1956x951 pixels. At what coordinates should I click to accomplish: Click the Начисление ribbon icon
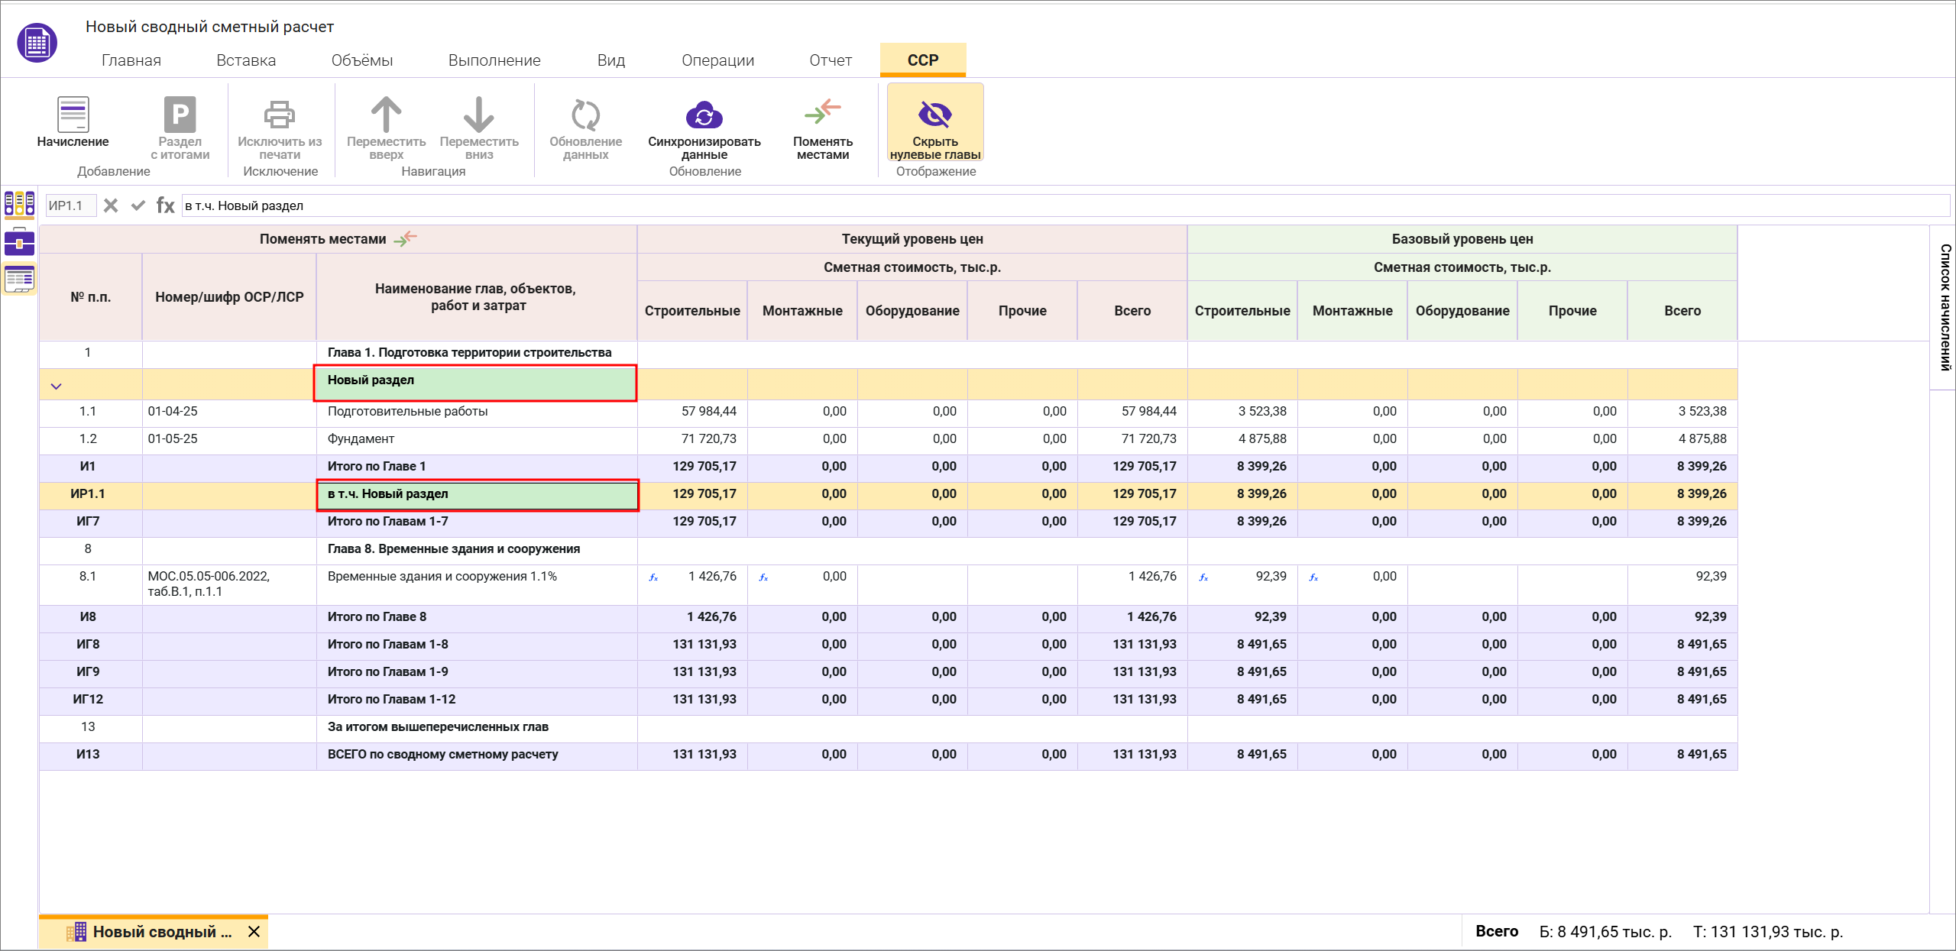tap(73, 115)
